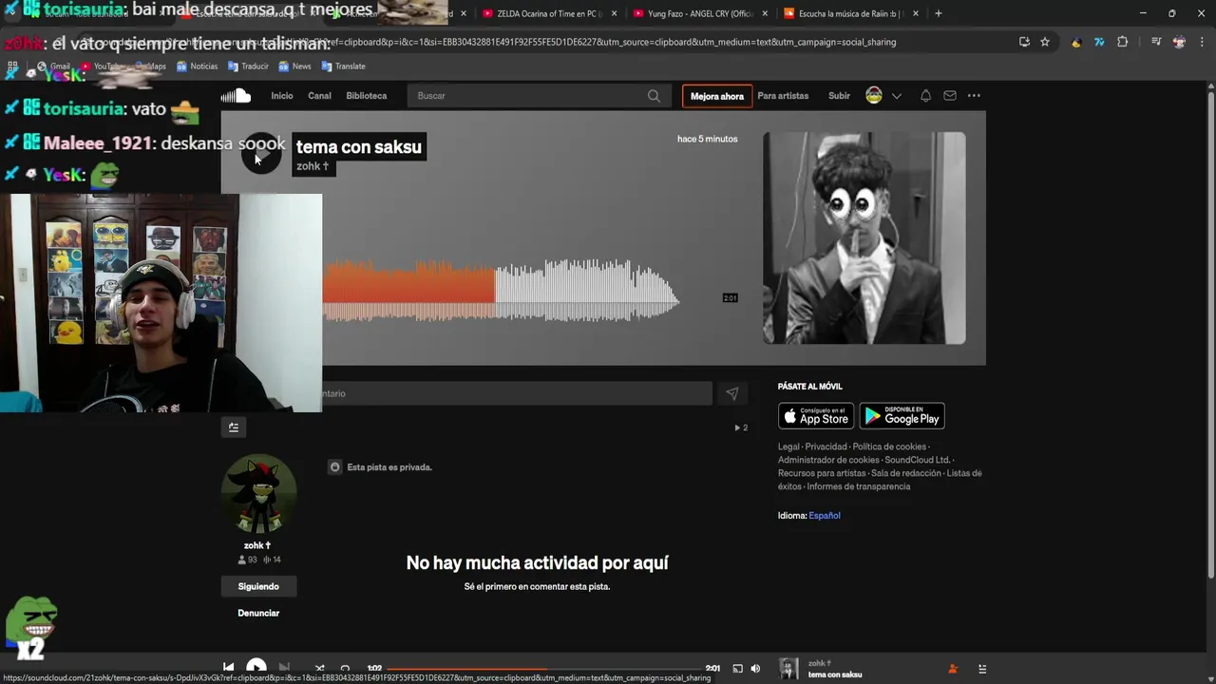Open the Sala de redacción link
1216x684 pixels.
coord(906,473)
